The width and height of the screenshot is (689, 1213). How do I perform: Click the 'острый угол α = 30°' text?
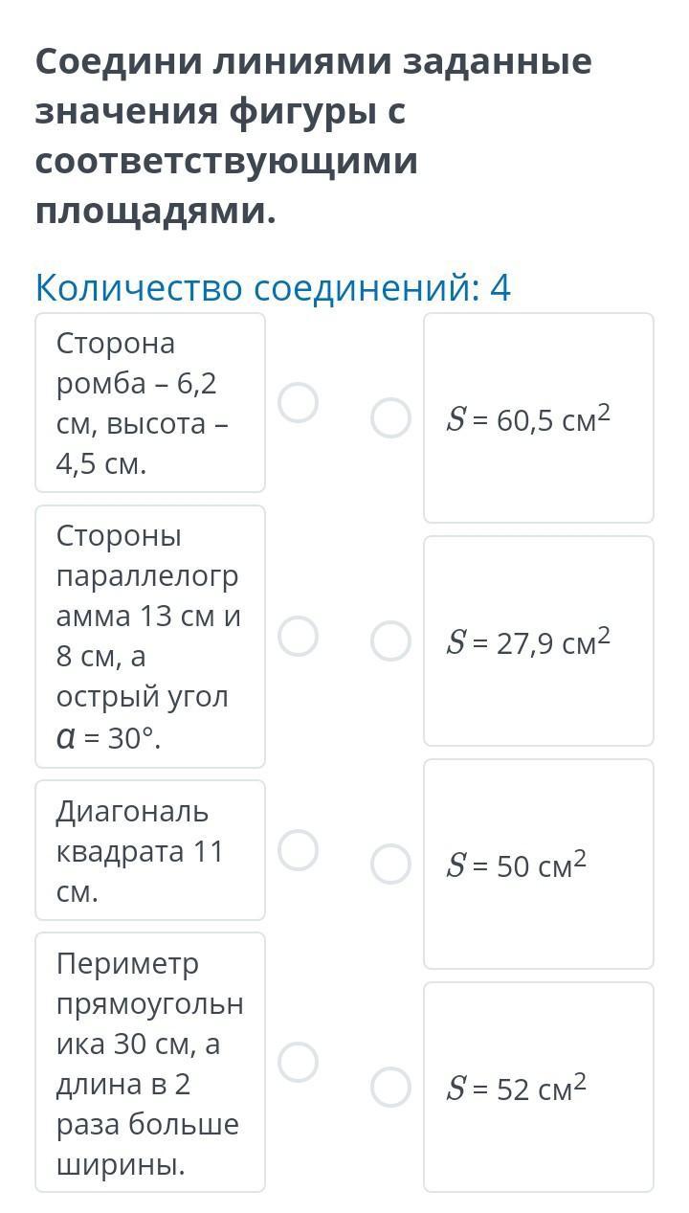tap(143, 717)
